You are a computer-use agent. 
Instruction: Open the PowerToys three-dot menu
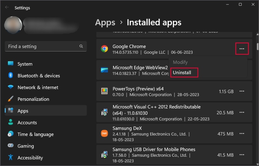tap(242, 91)
